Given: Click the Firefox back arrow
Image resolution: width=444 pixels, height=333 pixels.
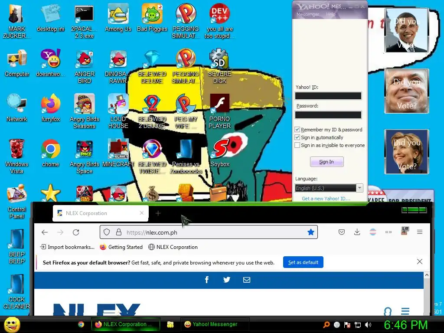Looking at the screenshot, I should (x=45, y=232).
